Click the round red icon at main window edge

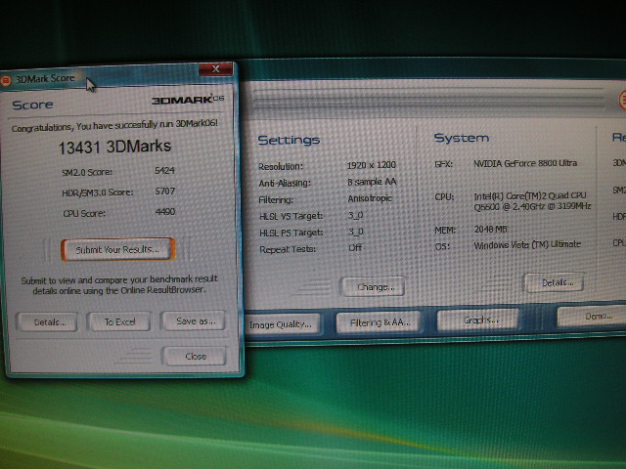point(622,100)
